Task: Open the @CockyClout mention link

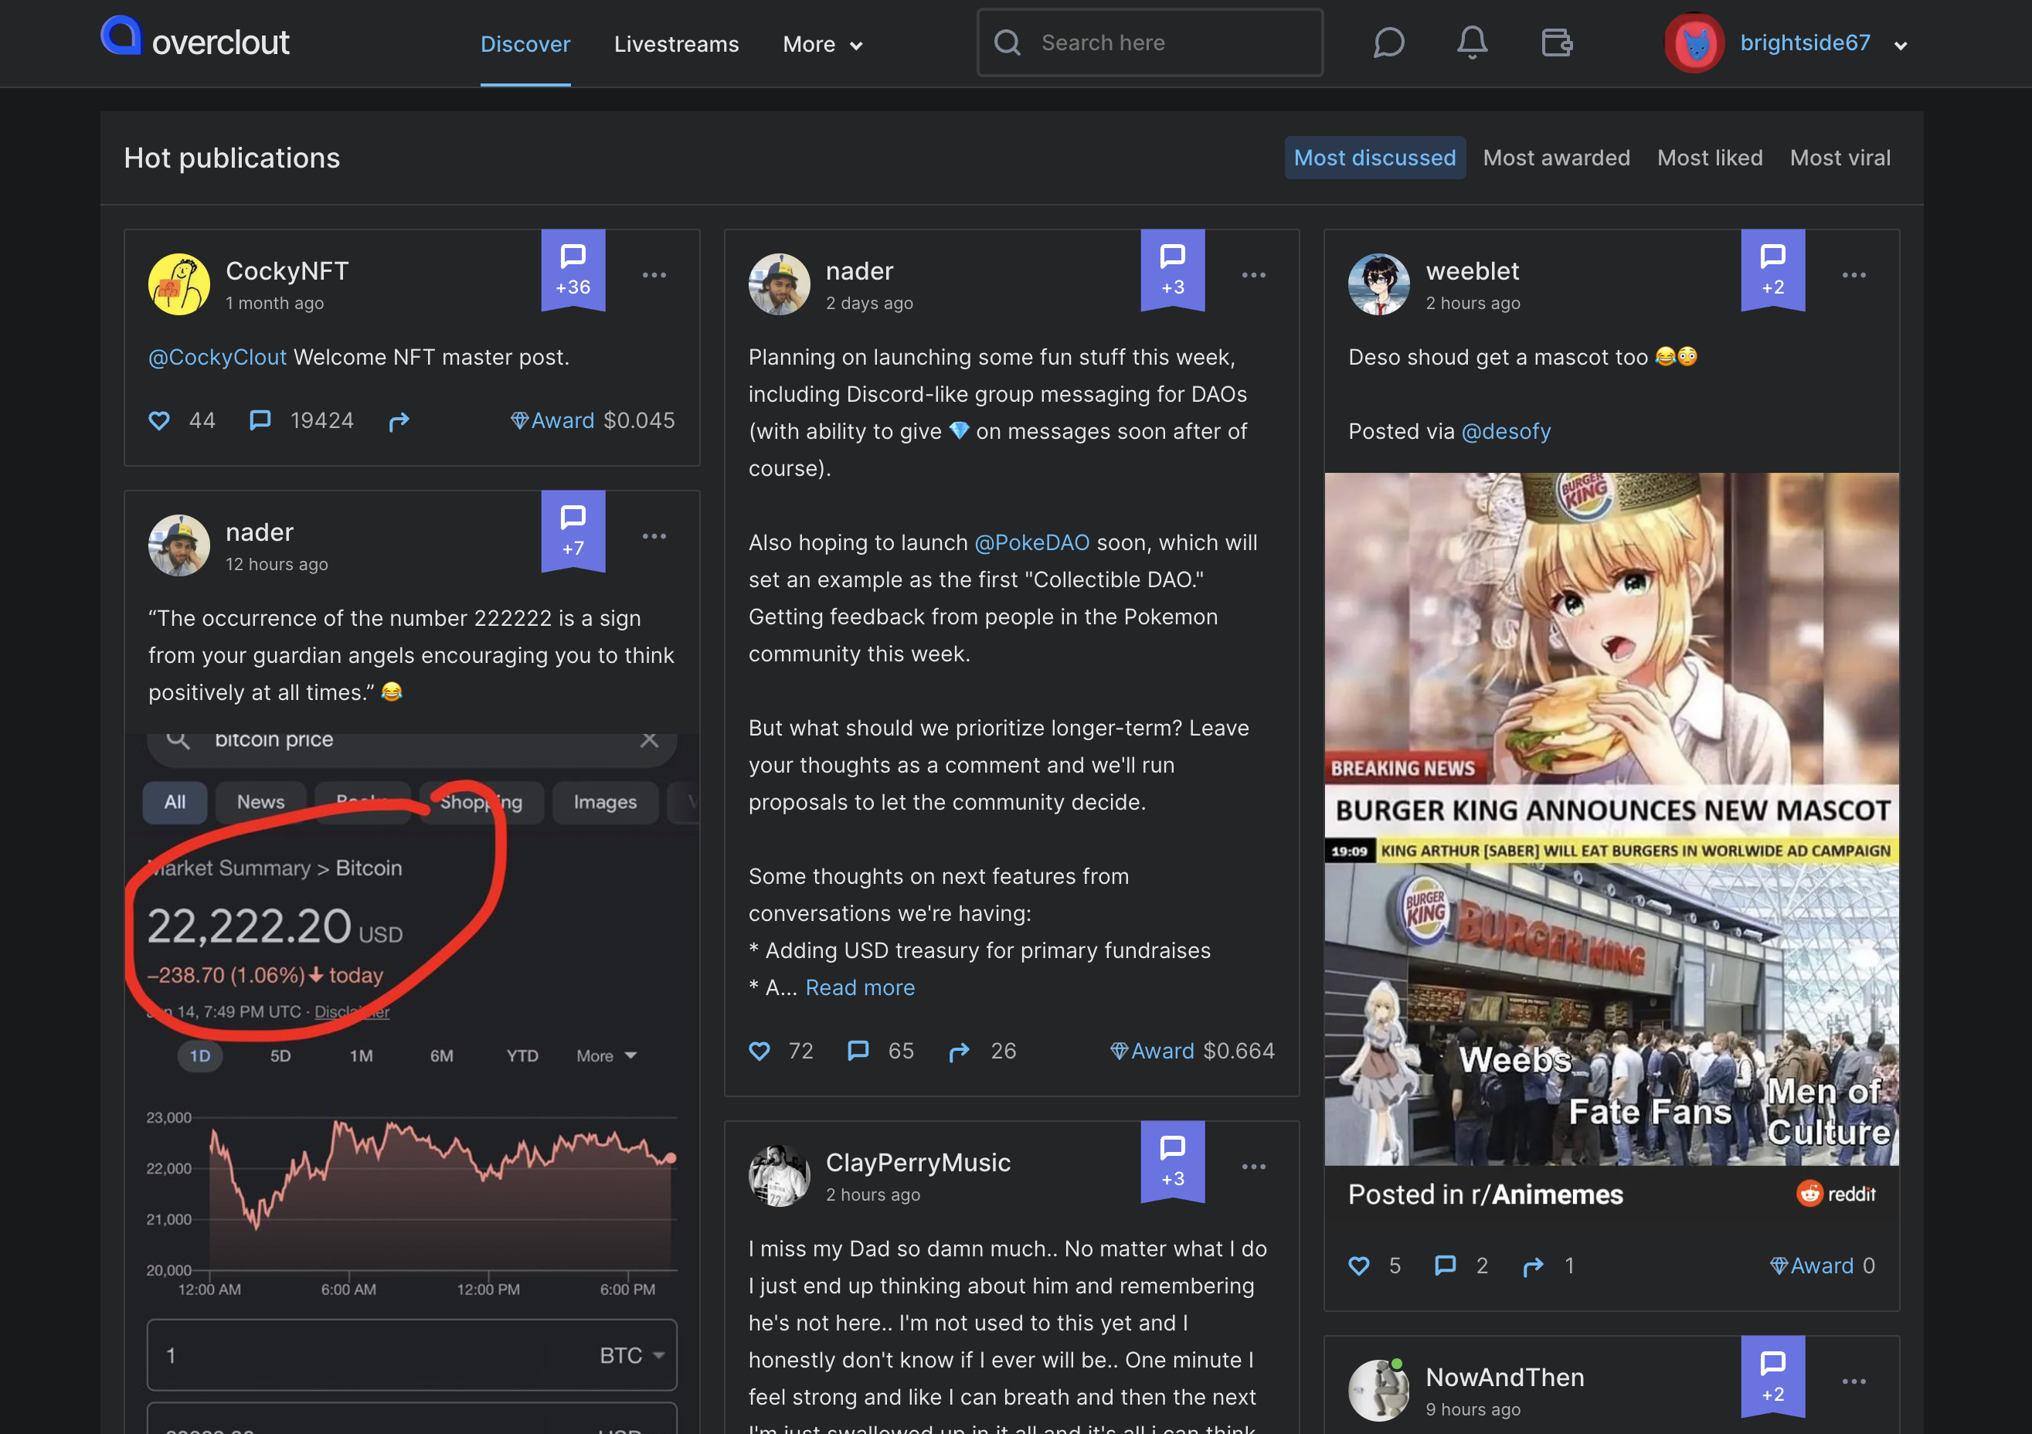Action: tap(218, 357)
